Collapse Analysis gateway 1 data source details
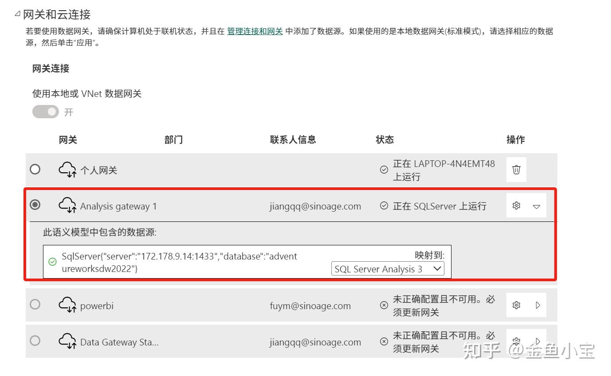This screenshot has width=611, height=376. click(x=537, y=205)
